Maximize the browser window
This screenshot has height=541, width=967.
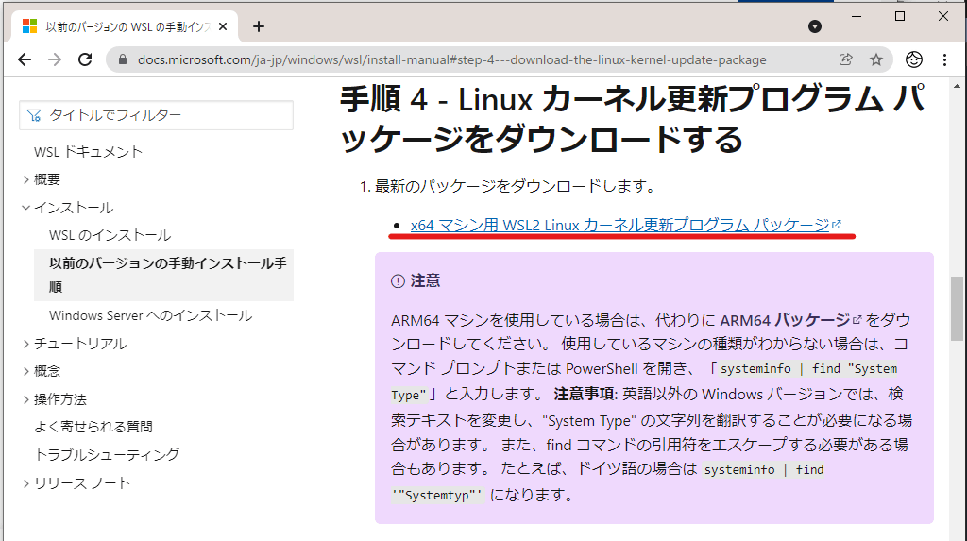pos(900,17)
